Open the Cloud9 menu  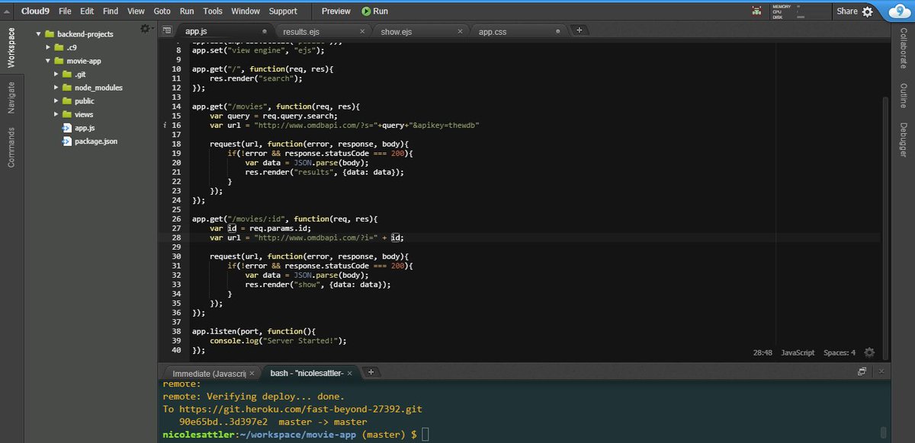coord(36,11)
